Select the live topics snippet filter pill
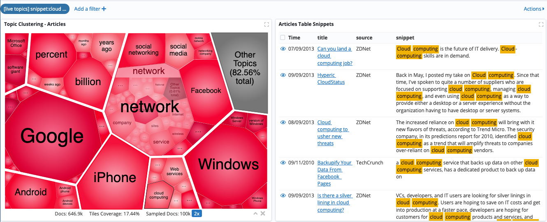547x222 pixels. click(x=35, y=9)
